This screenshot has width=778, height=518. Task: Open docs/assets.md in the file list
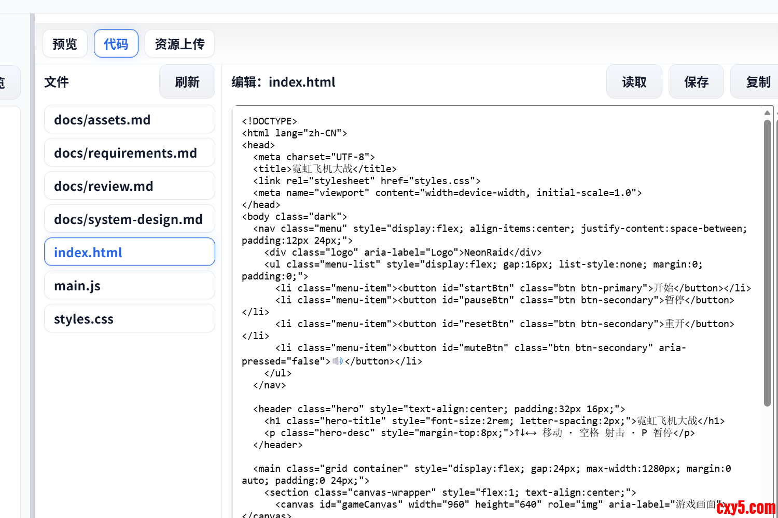click(x=130, y=120)
